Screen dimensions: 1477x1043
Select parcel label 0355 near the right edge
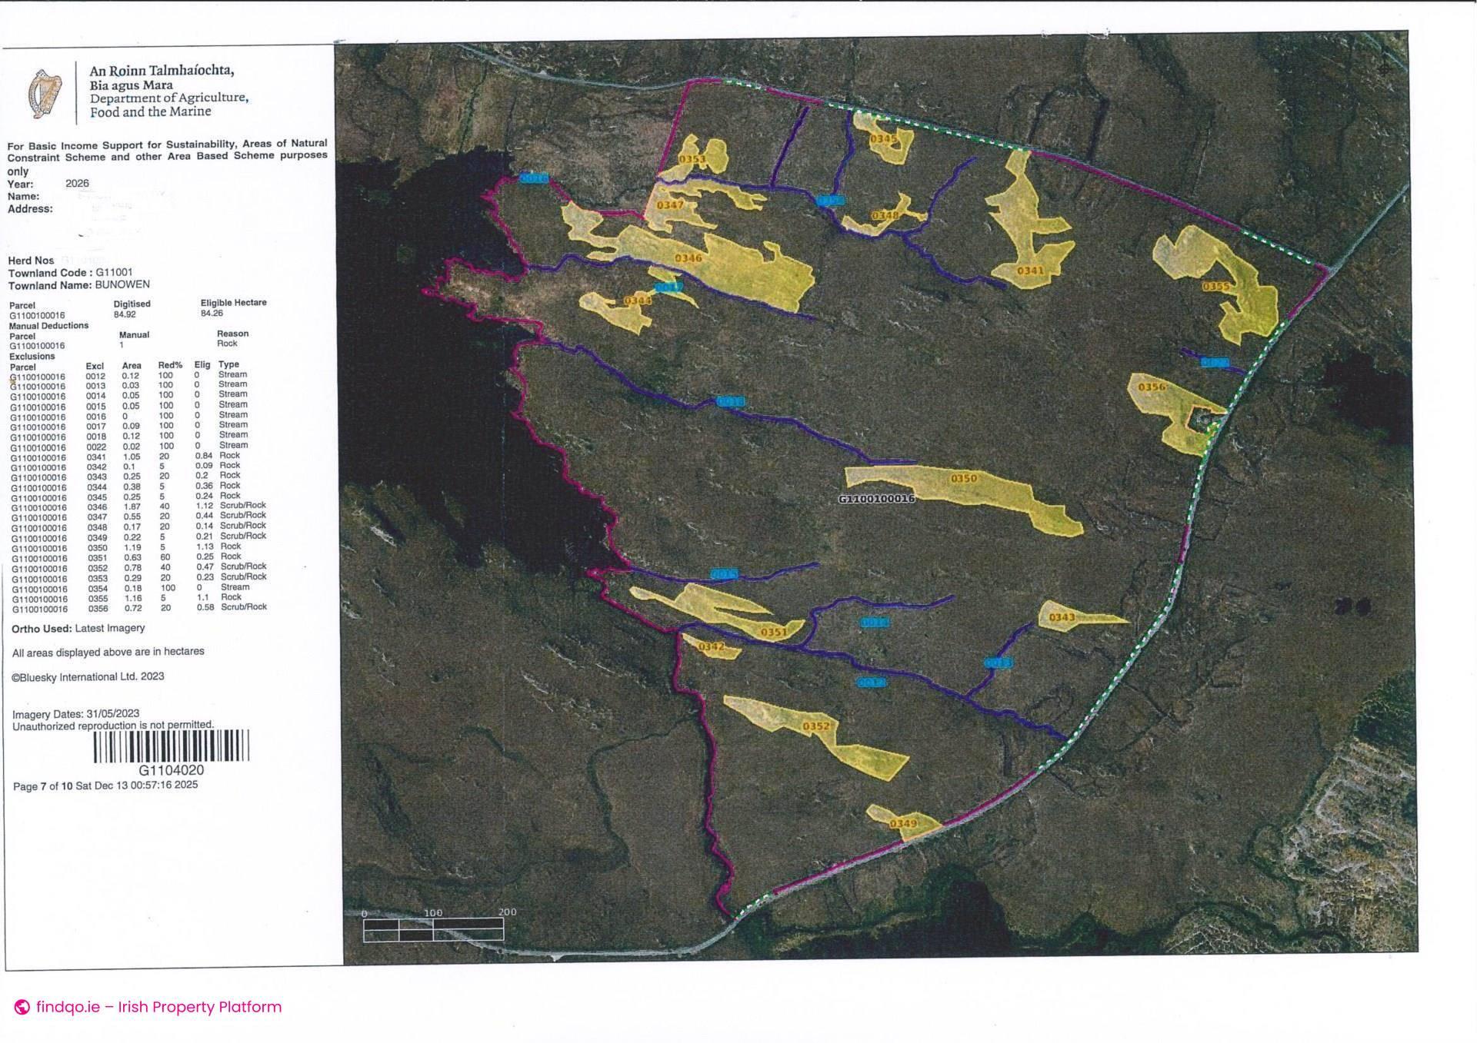(1215, 285)
